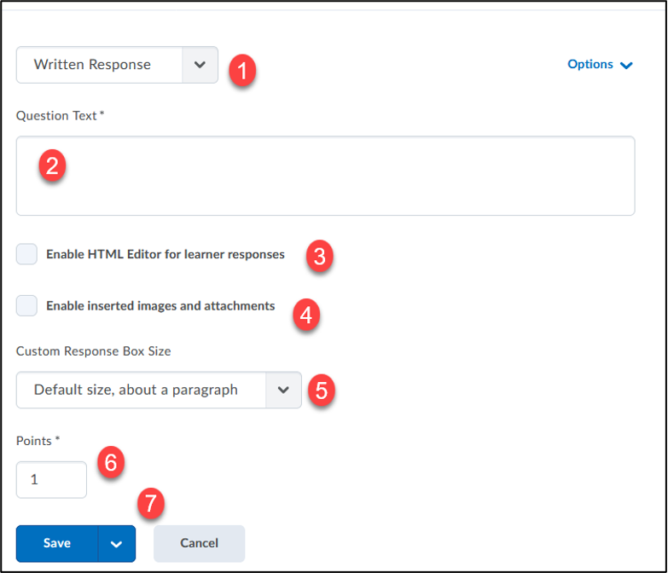
Task: Tick the inserted images and attachments checkbox
Action: [x=27, y=305]
